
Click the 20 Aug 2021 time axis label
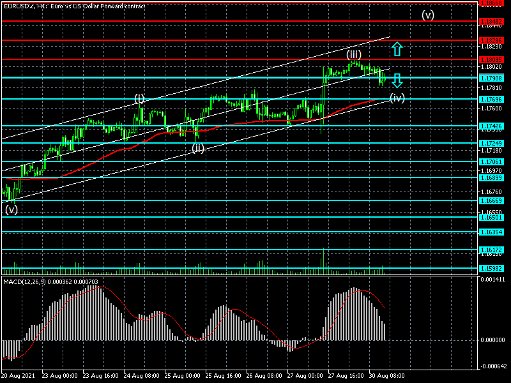click(x=19, y=376)
